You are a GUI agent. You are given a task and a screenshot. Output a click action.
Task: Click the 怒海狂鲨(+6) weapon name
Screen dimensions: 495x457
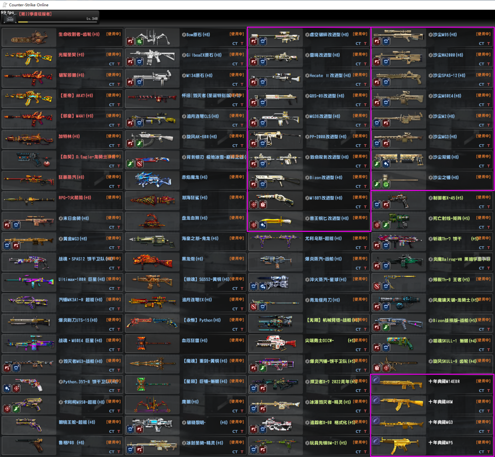click(194, 198)
